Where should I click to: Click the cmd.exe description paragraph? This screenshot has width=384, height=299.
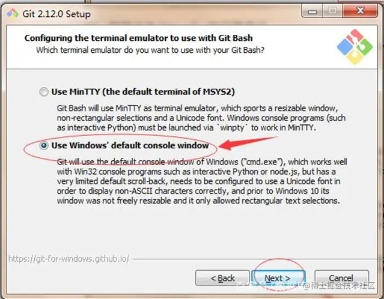click(202, 181)
